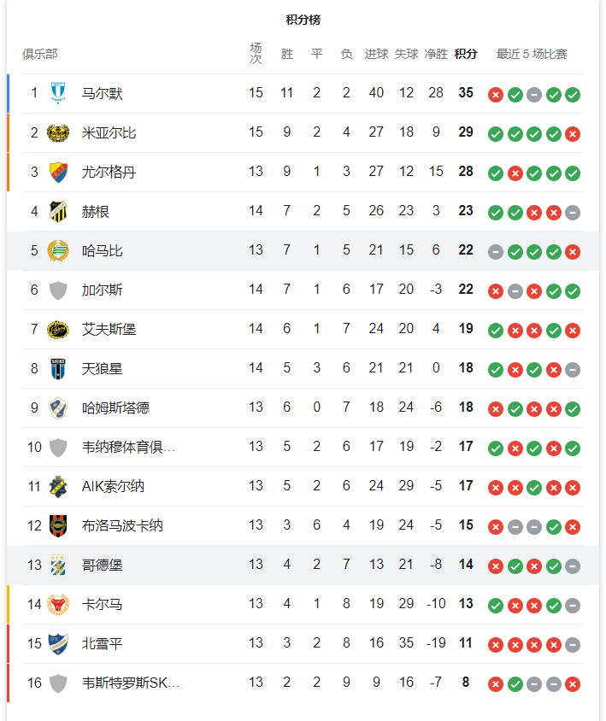Click the 积分 column header
The height and width of the screenshot is (721, 606).
pos(466,54)
